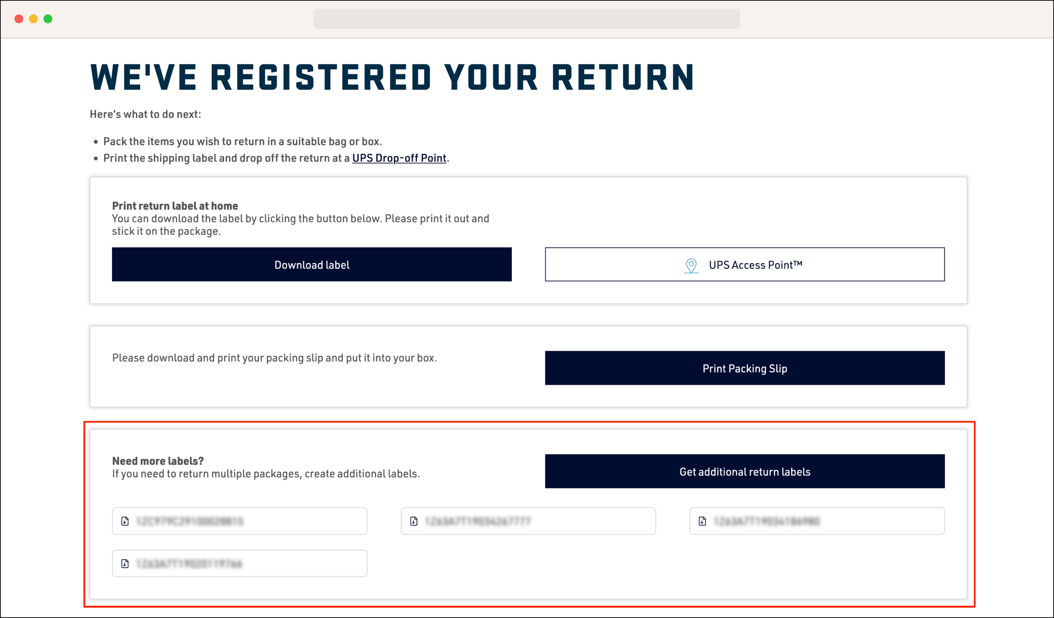This screenshot has width=1054, height=618.
Task: Click the location pin icon in UPS Access Point button
Action: point(691,264)
